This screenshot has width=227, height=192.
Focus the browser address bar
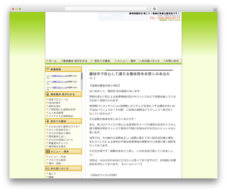tap(108, 9)
